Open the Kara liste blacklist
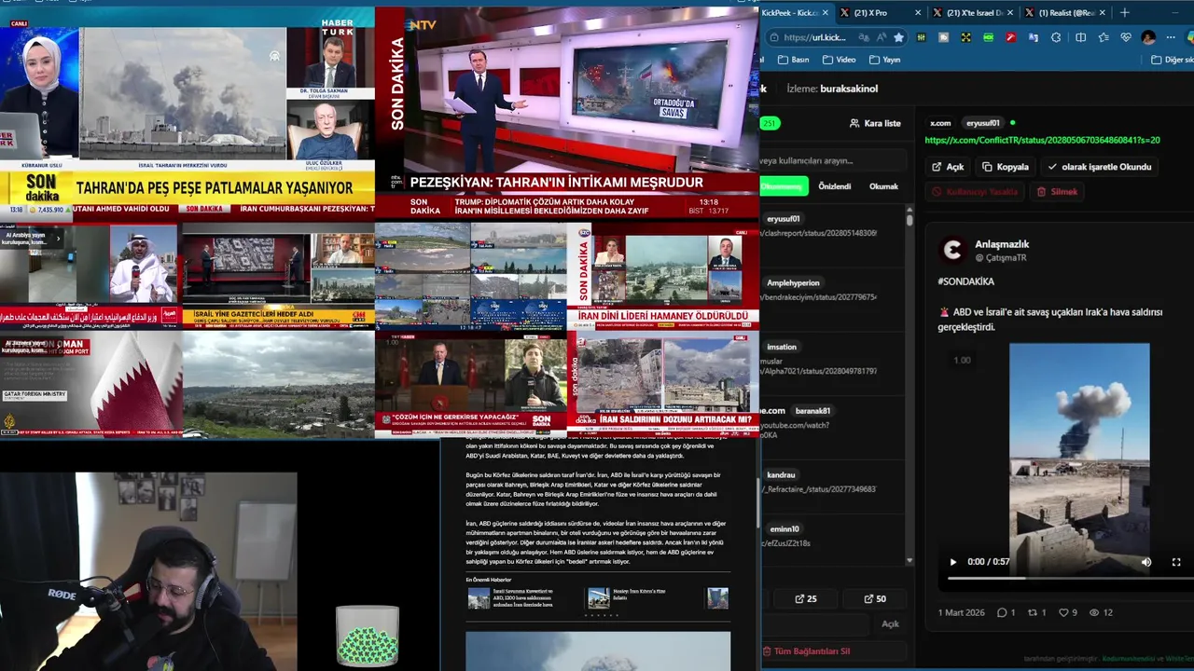1194x671 pixels. 875,123
